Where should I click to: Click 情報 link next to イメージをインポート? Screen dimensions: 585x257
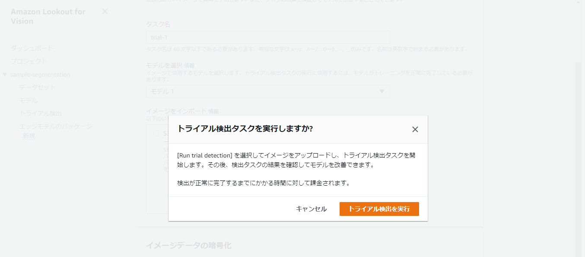(213, 111)
